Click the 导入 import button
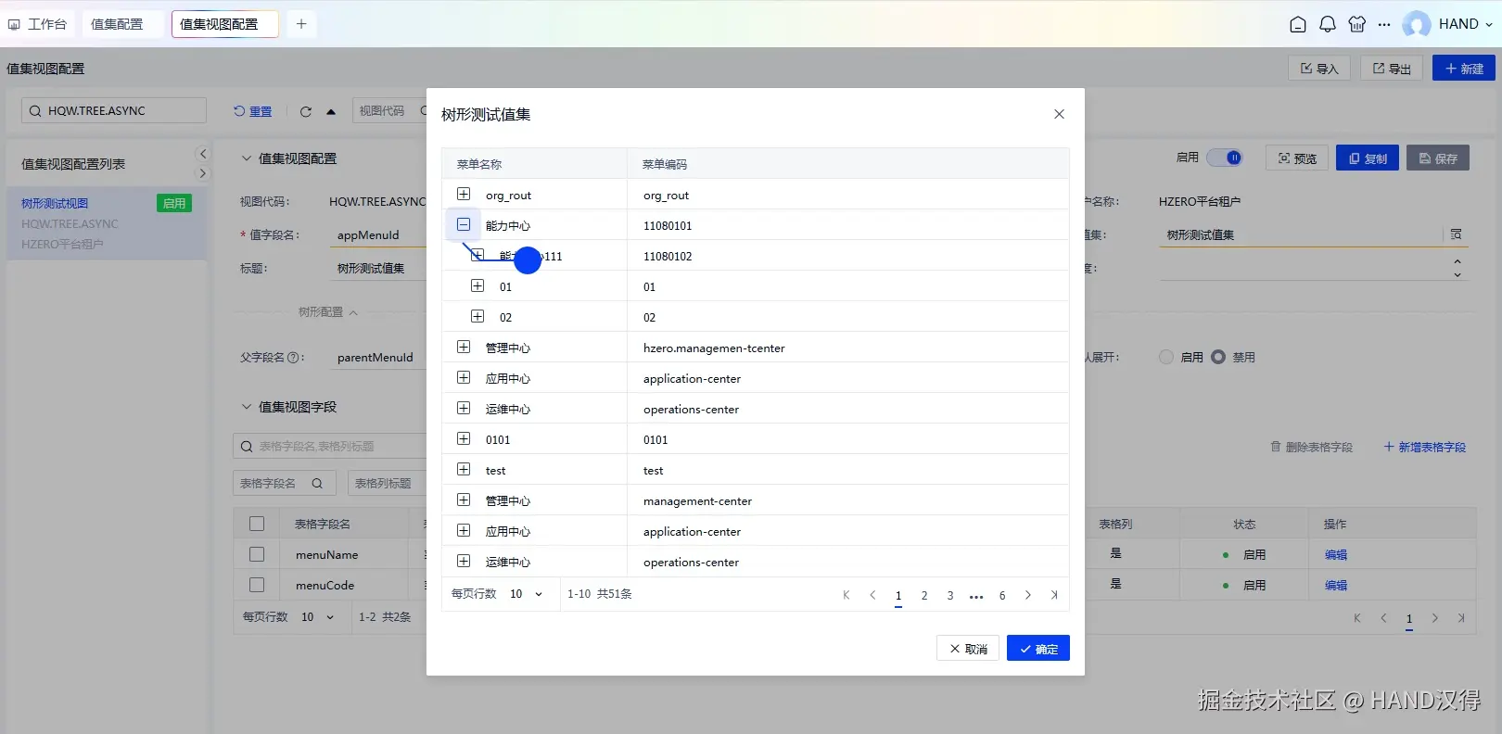The width and height of the screenshot is (1502, 734). [x=1318, y=68]
